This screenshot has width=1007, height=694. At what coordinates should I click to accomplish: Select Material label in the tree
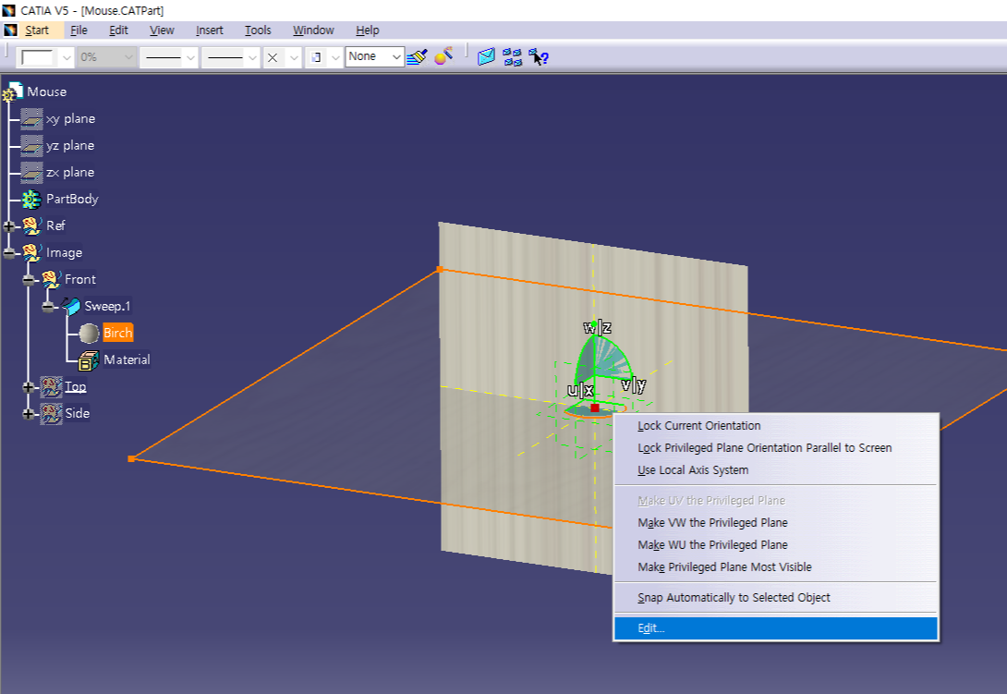[127, 359]
